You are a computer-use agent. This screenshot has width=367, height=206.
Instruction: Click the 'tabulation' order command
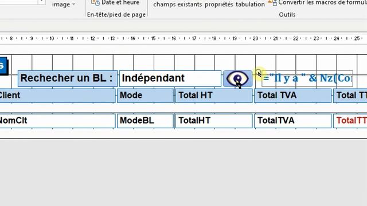tap(250, 5)
